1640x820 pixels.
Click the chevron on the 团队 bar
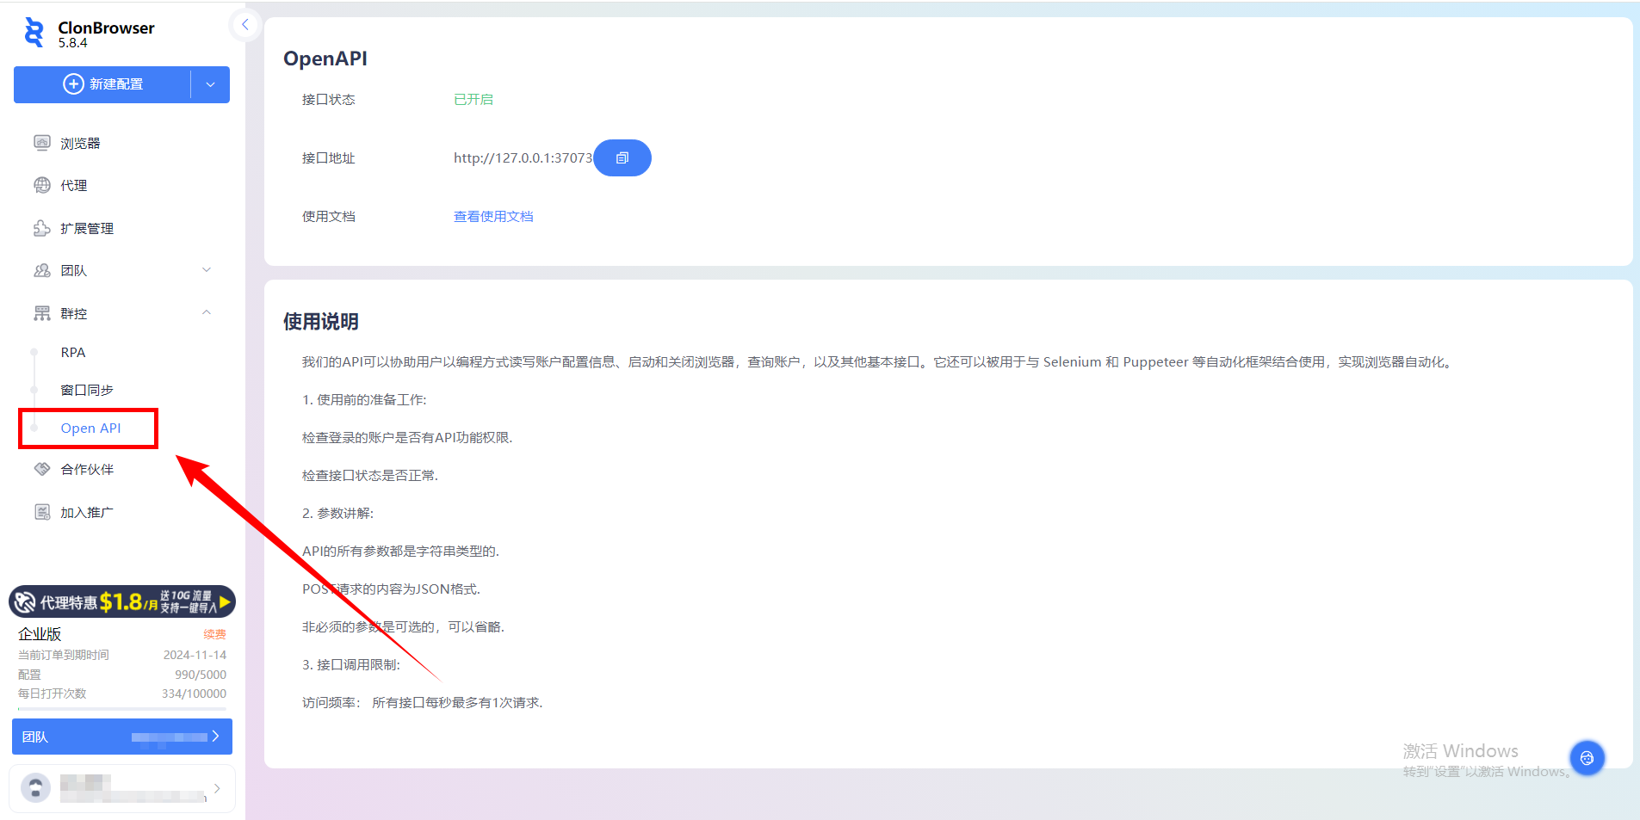point(215,737)
